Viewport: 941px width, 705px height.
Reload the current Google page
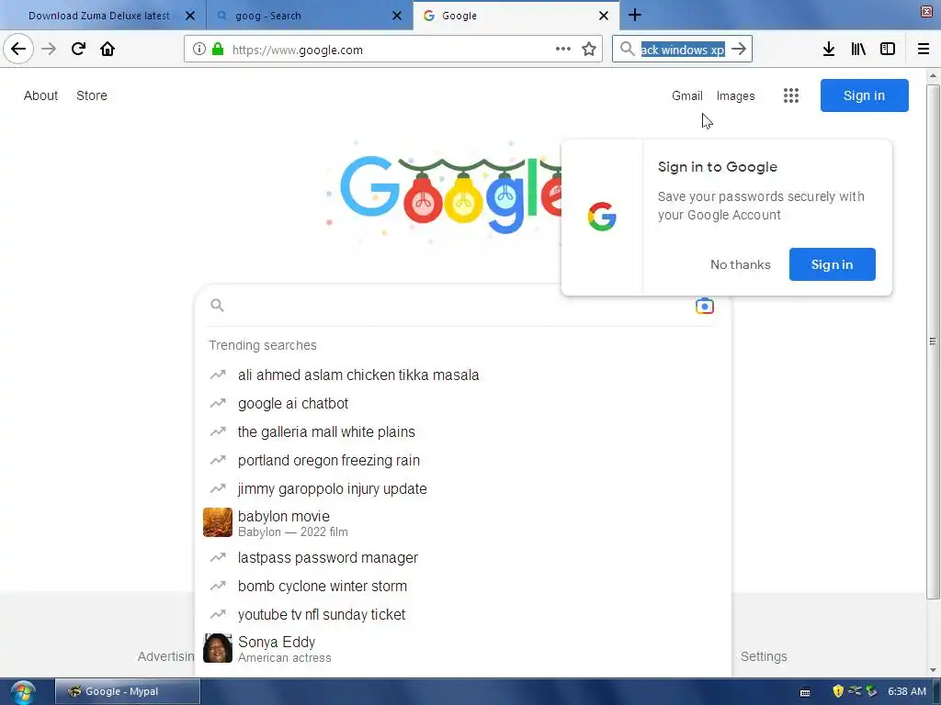pos(78,50)
